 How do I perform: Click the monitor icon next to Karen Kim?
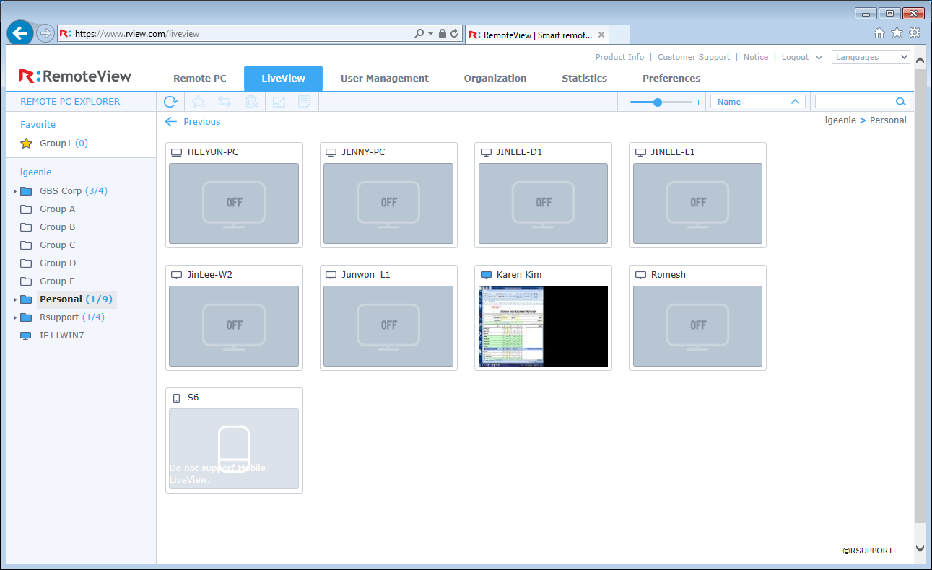(486, 275)
